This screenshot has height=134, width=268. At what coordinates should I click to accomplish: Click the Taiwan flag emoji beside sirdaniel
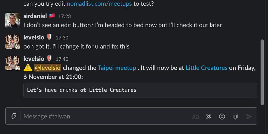[52, 16]
